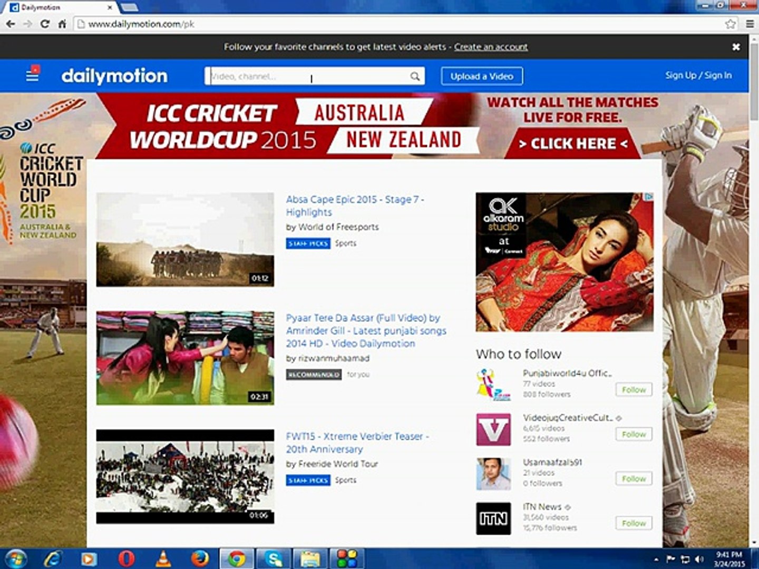759x569 pixels.
Task: Reload the current page
Action: pos(45,24)
